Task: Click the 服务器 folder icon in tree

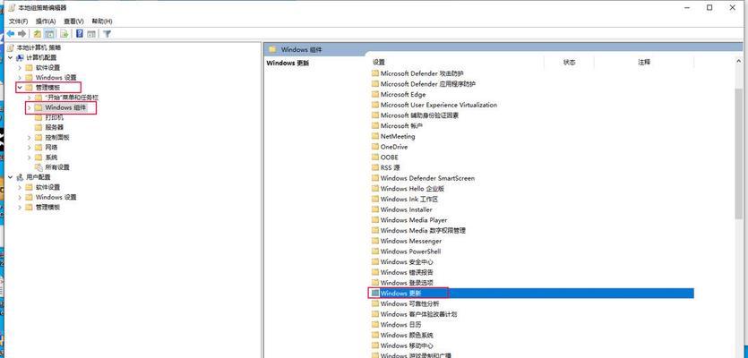Action: pos(39,127)
